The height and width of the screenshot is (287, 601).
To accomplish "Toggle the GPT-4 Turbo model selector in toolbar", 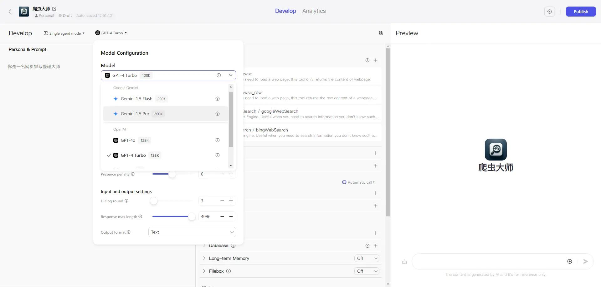I will [111, 33].
